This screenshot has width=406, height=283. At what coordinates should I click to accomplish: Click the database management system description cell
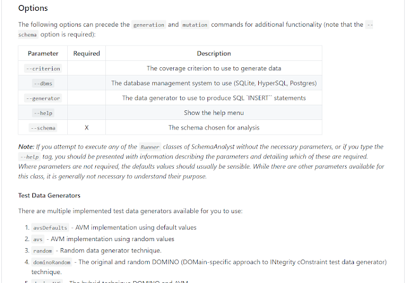(x=214, y=83)
